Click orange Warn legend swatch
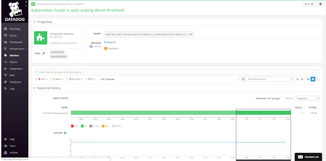 tap(103, 126)
